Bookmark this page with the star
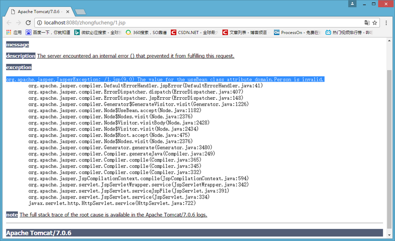The height and width of the screenshot is (241, 395). pos(375,23)
